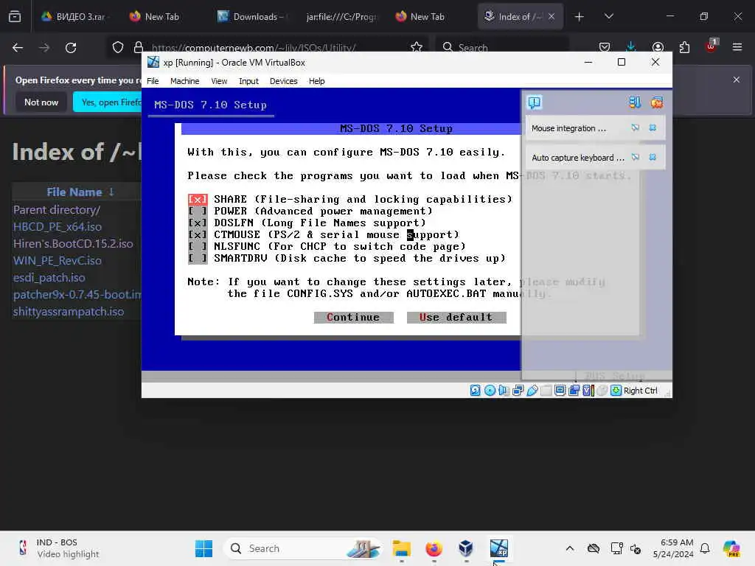Check the SHARE file-sharing option checkbox
755x566 pixels.
pyautogui.click(x=198, y=199)
